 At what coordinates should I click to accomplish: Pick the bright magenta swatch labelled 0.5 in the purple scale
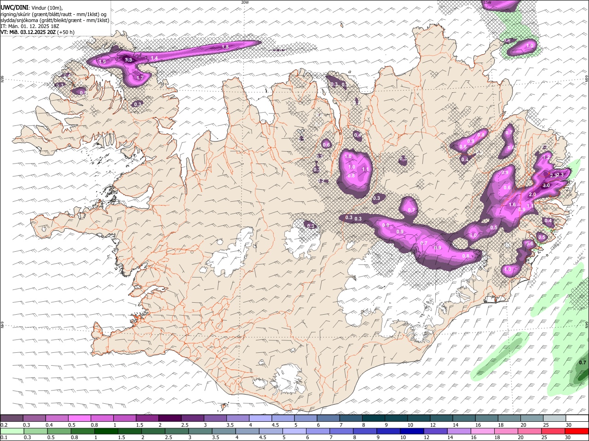coord(79,418)
